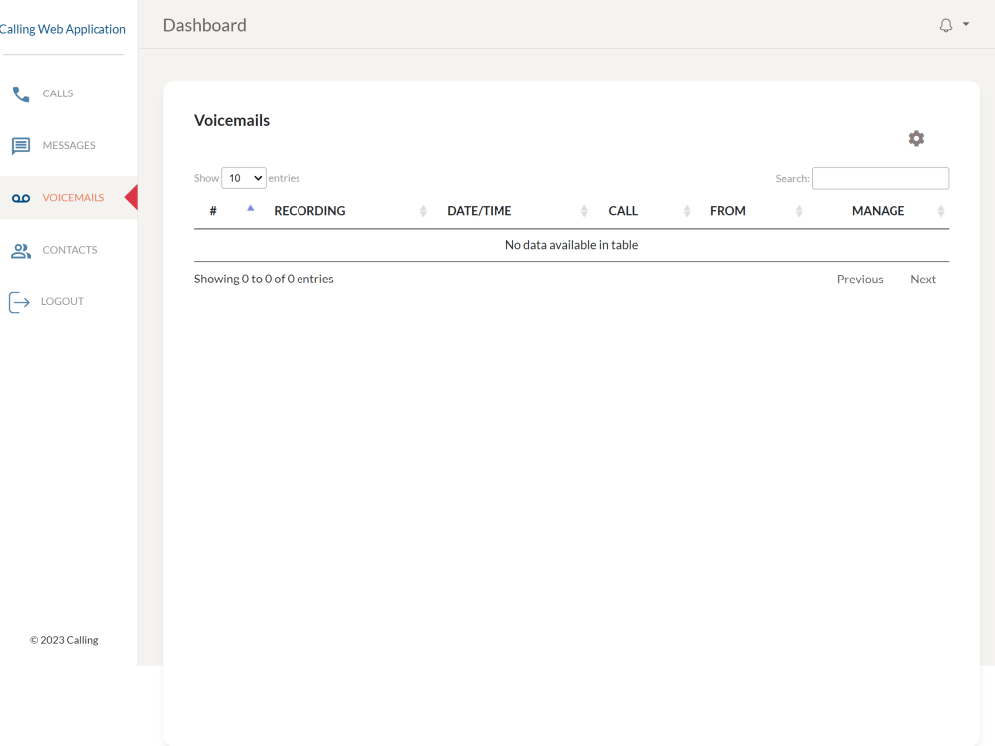Image resolution: width=995 pixels, height=746 pixels.
Task: Click the Next pagination link
Action: (922, 279)
